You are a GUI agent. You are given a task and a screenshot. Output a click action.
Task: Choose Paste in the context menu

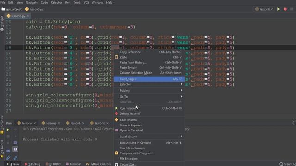(x=149, y=57)
